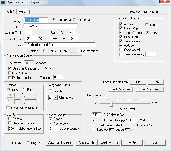Image resolution: width=171 pixels, height=151 pixels.
Task: Open the waypoint Characters dropdown
Action: (55, 97)
